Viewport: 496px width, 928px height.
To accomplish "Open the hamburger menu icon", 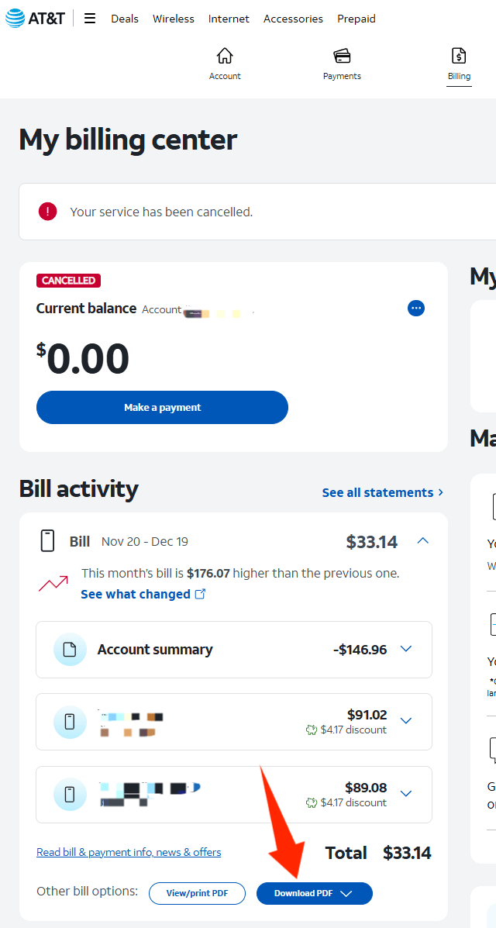I will [x=90, y=19].
